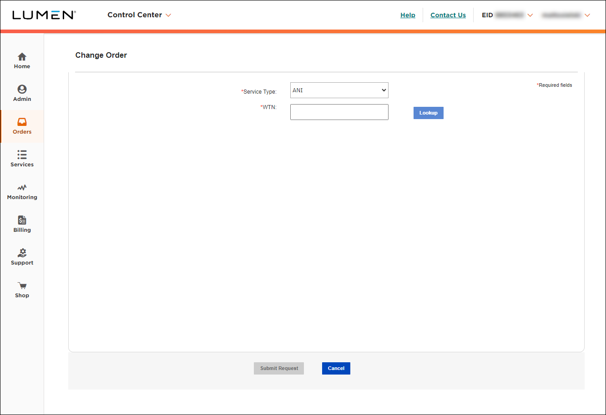The image size is (606, 415).
Task: Click the Change Order heading
Action: coord(101,55)
